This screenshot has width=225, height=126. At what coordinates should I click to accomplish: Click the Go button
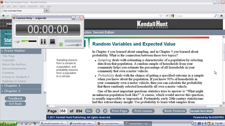(89, 111)
